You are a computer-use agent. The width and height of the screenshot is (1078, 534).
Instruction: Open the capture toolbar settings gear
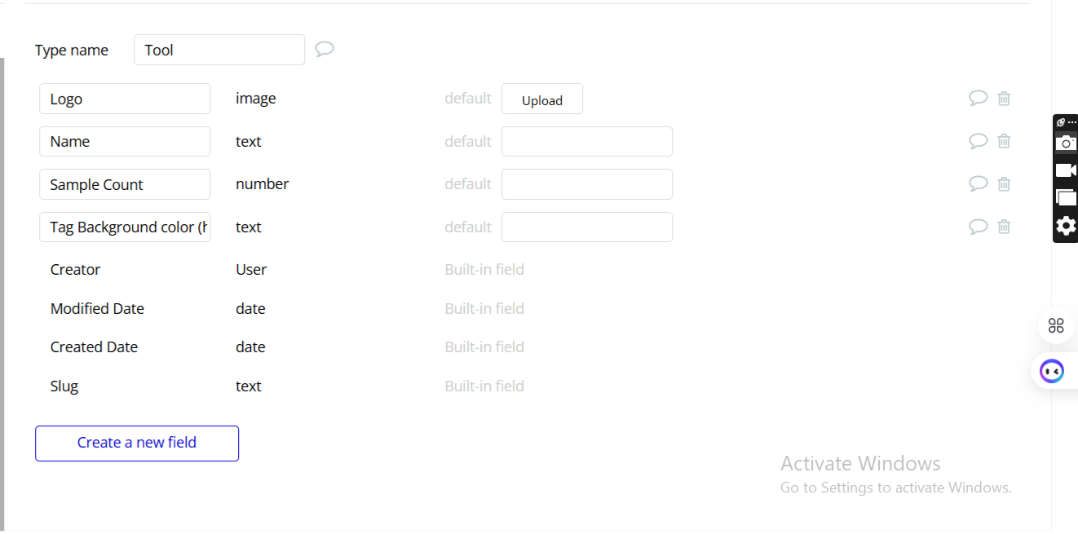[x=1066, y=226]
